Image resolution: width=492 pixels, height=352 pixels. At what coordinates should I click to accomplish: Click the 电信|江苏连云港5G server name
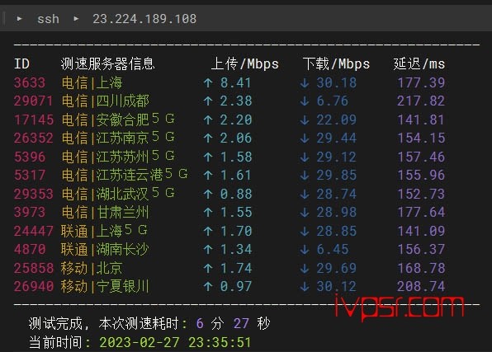pos(125,175)
